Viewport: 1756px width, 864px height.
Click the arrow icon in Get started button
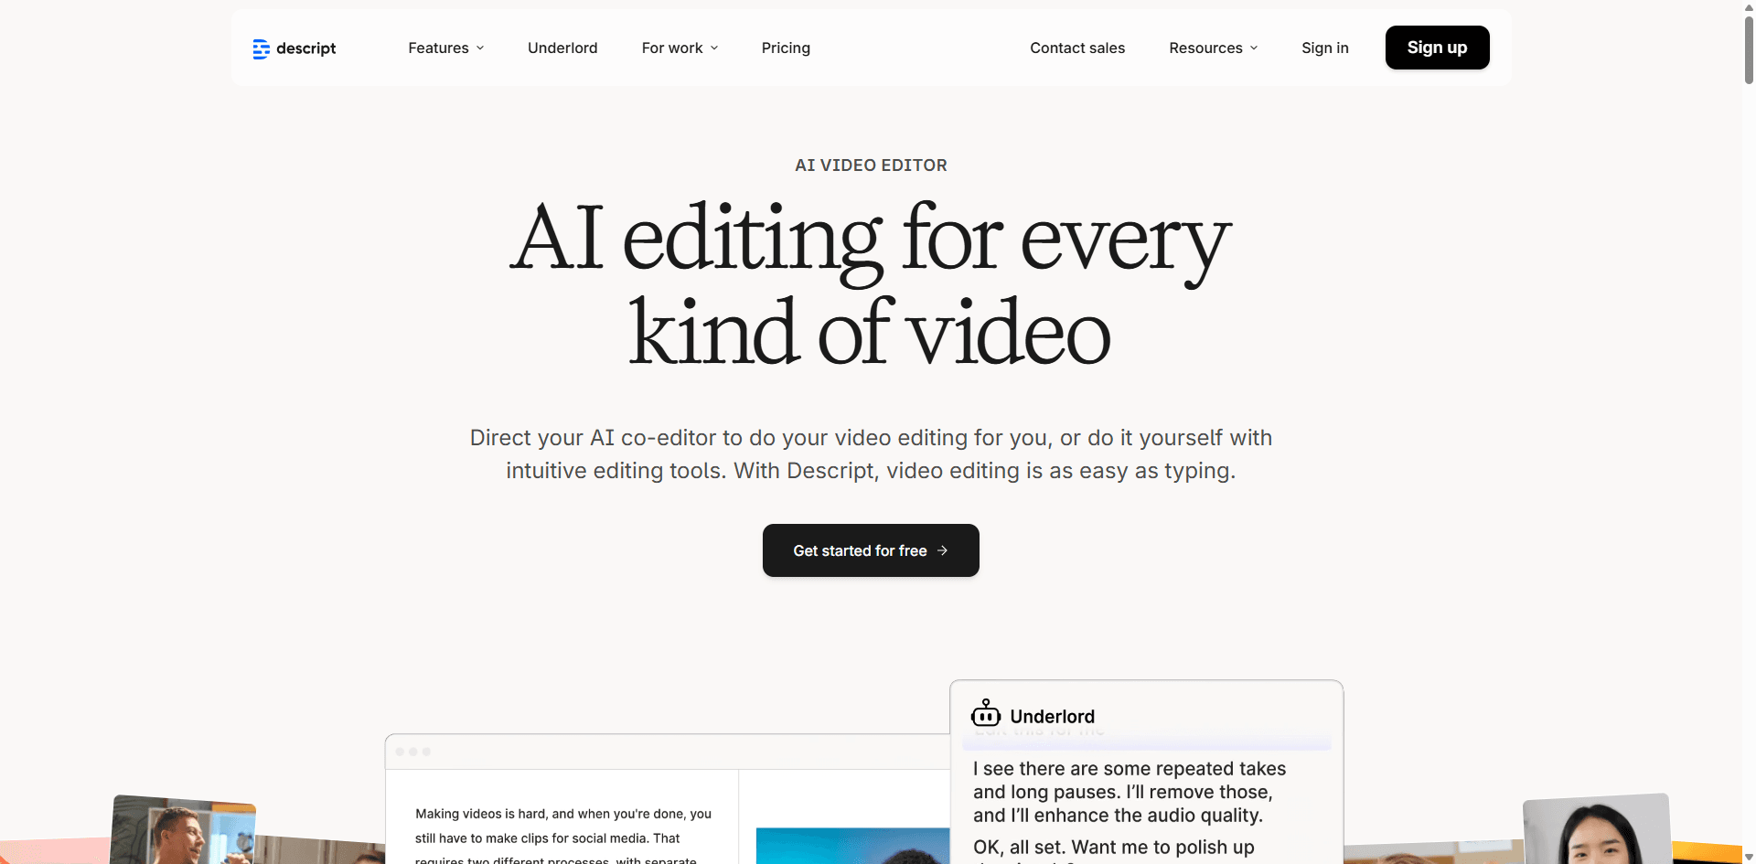click(x=942, y=550)
